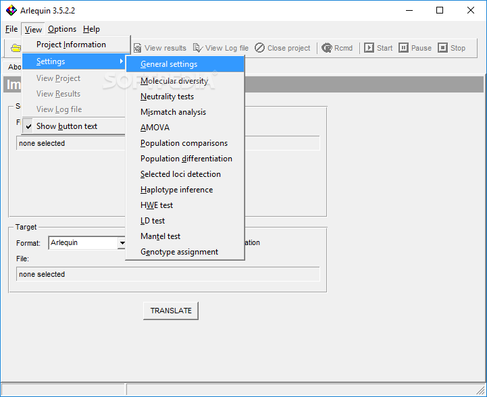Choose Mantel test settings
Image resolution: width=487 pixels, height=397 pixels.
click(x=185, y=236)
